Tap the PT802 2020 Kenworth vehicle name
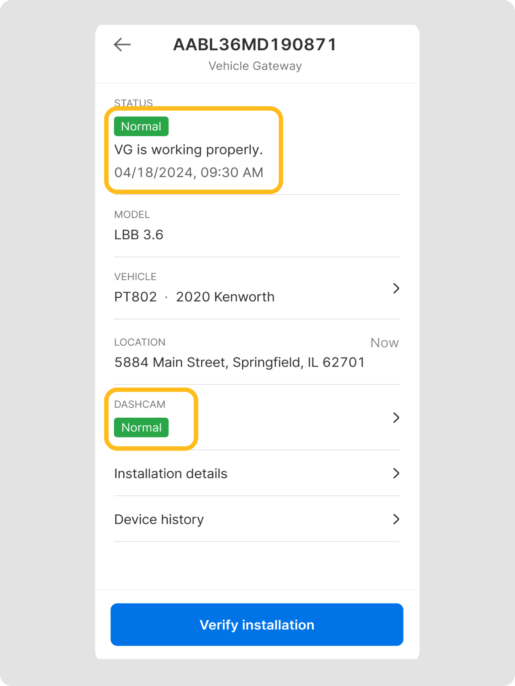The width and height of the screenshot is (515, 686). point(194,297)
